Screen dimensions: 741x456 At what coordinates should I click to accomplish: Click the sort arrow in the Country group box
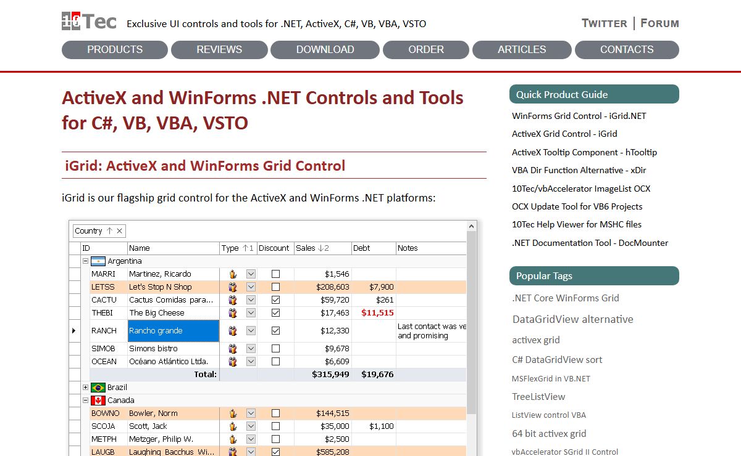[x=109, y=231]
